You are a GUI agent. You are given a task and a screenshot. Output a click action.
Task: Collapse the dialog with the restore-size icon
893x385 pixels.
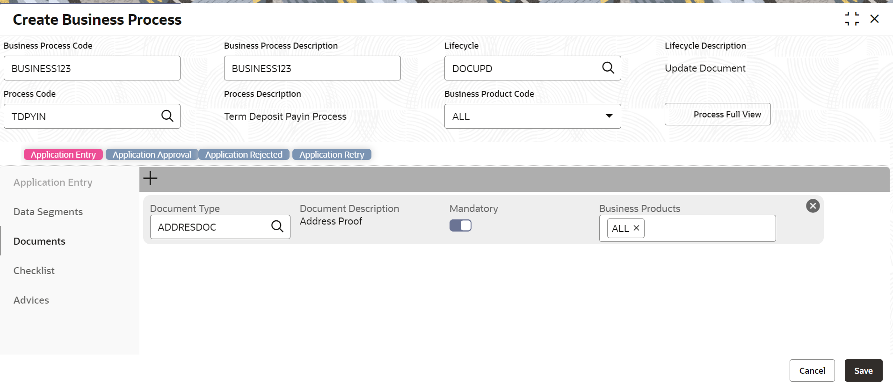[852, 19]
